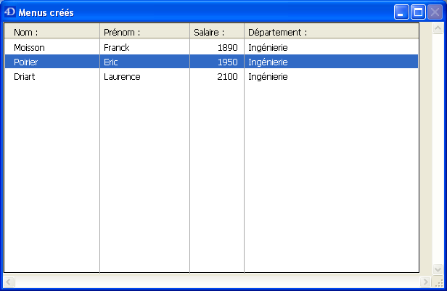Click the Prénom column header
Viewport: 447px width, 291px height.
pyautogui.click(x=144, y=32)
